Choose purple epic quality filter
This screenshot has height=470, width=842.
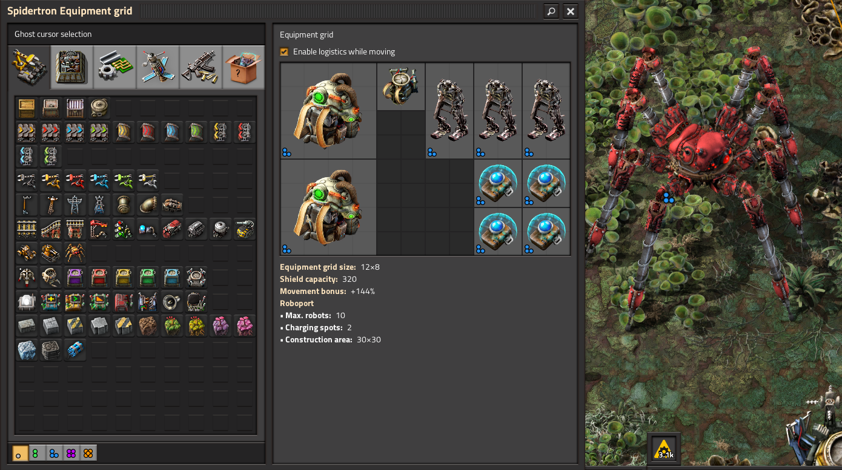pyautogui.click(x=71, y=453)
